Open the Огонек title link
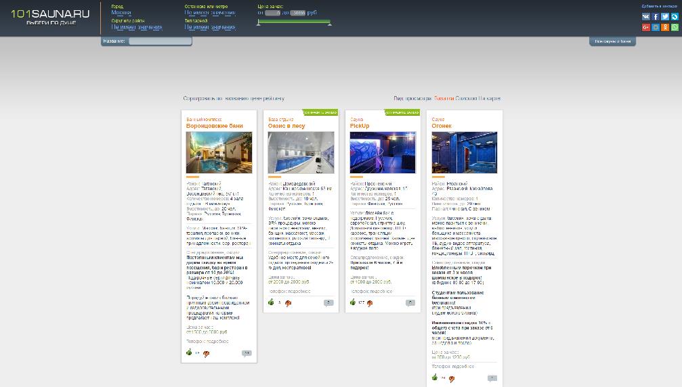The width and height of the screenshot is (682, 387). tap(442, 126)
